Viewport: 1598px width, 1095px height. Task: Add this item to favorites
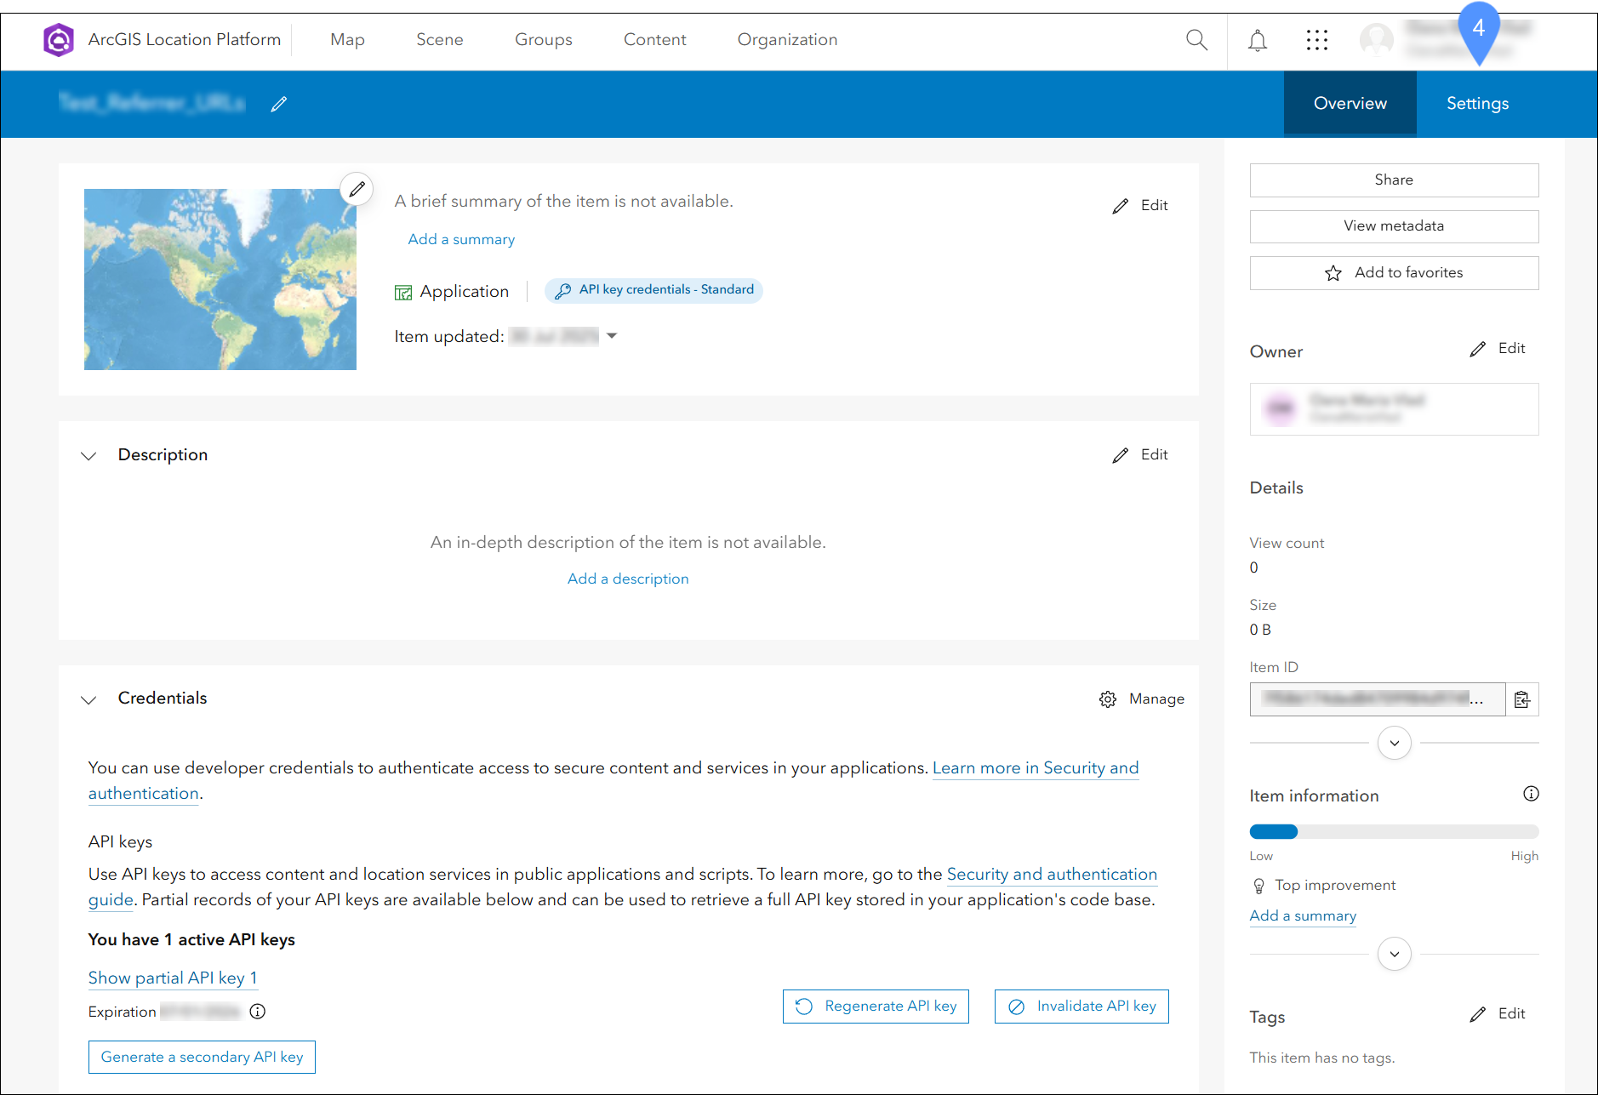tap(1394, 273)
